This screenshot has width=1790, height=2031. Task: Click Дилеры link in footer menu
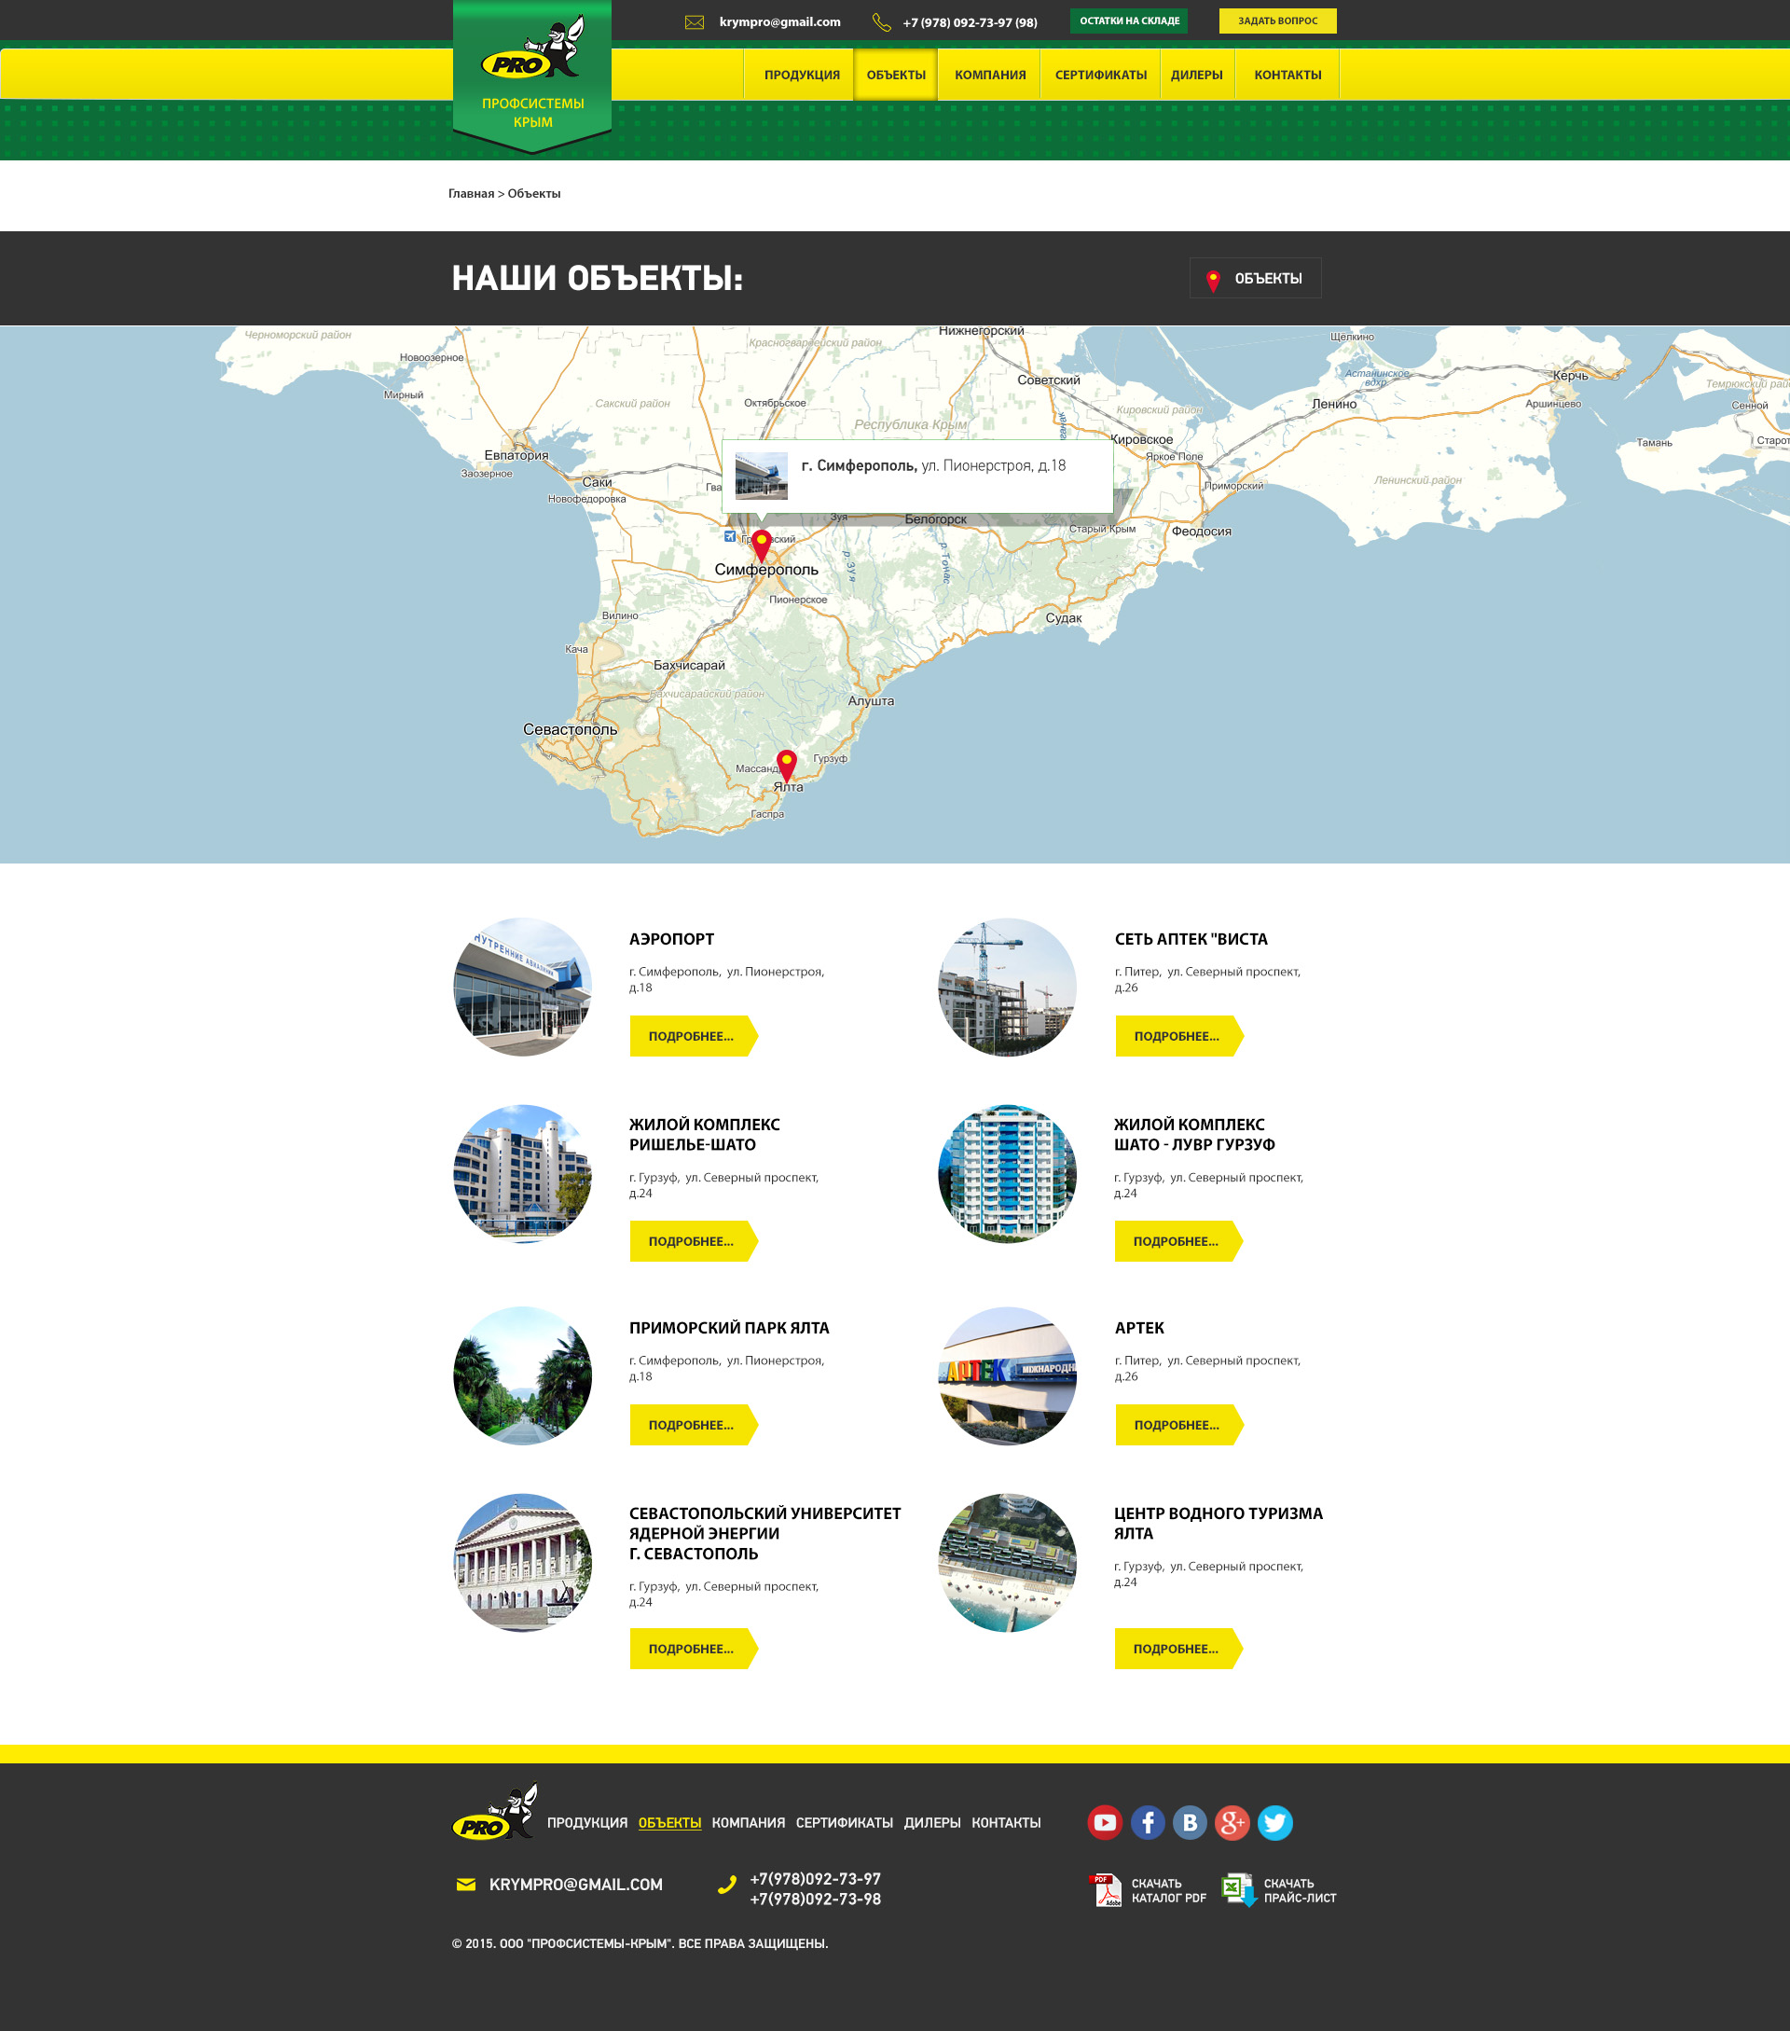click(930, 1822)
